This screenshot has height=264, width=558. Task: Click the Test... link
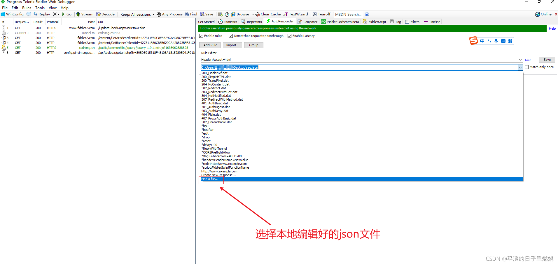529,60
